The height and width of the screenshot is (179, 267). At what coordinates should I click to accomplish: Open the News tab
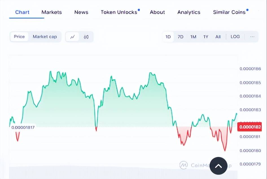pos(81,12)
